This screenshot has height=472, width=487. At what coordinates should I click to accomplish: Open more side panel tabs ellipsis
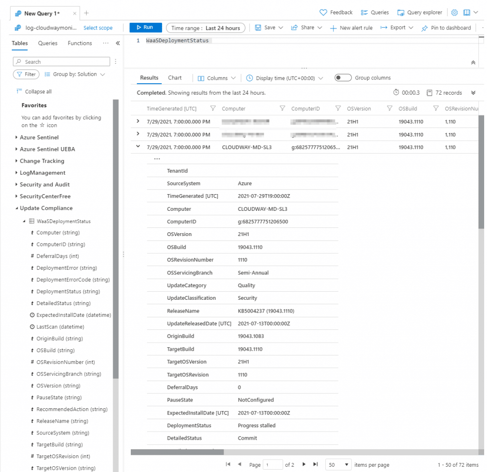click(106, 43)
